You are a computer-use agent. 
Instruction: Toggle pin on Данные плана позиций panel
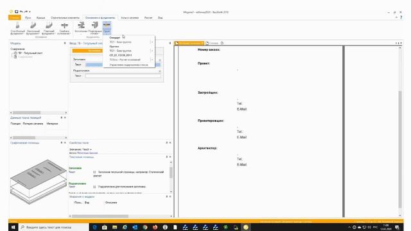tap(62, 117)
